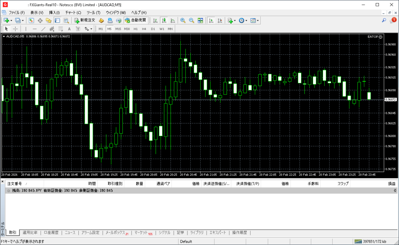This screenshot has width=399, height=245.
Task: Select the crosshair cursor tool
Action: tap(15, 29)
